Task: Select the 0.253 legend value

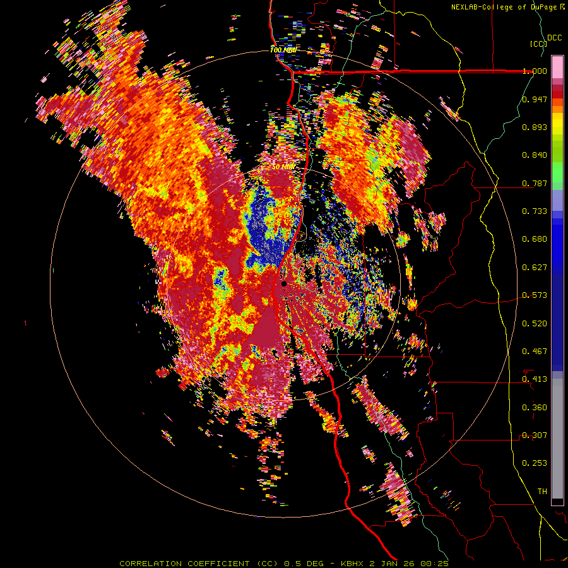Action: tap(535, 463)
